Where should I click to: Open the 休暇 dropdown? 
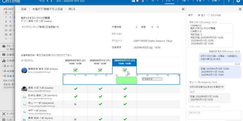[x=216, y=1]
